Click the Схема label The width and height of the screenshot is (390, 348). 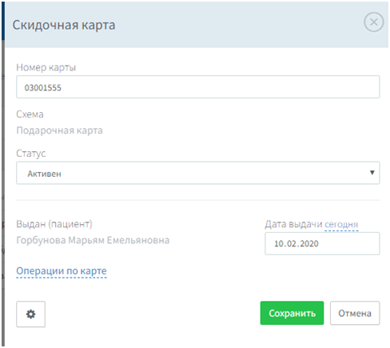[30, 114]
